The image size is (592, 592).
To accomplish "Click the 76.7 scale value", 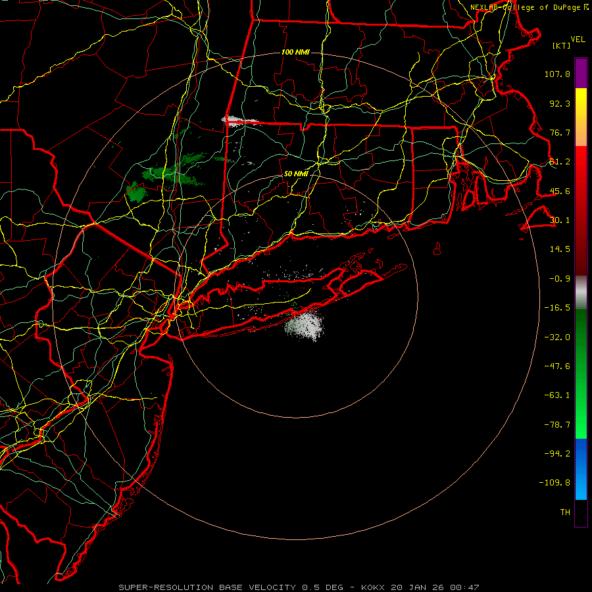I will (560, 132).
